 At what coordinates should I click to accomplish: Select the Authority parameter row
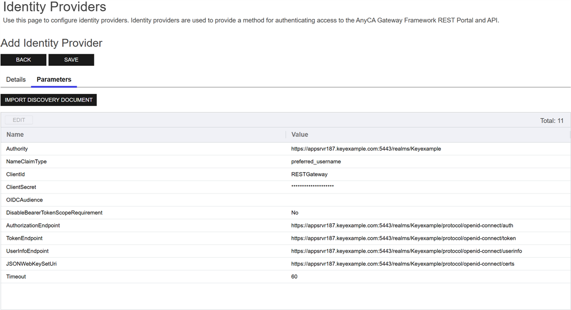point(17,149)
